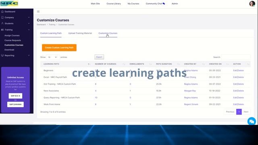Viewport: 258px width, 145px height.
Task: Sort by Created On column
Action: [227, 64]
